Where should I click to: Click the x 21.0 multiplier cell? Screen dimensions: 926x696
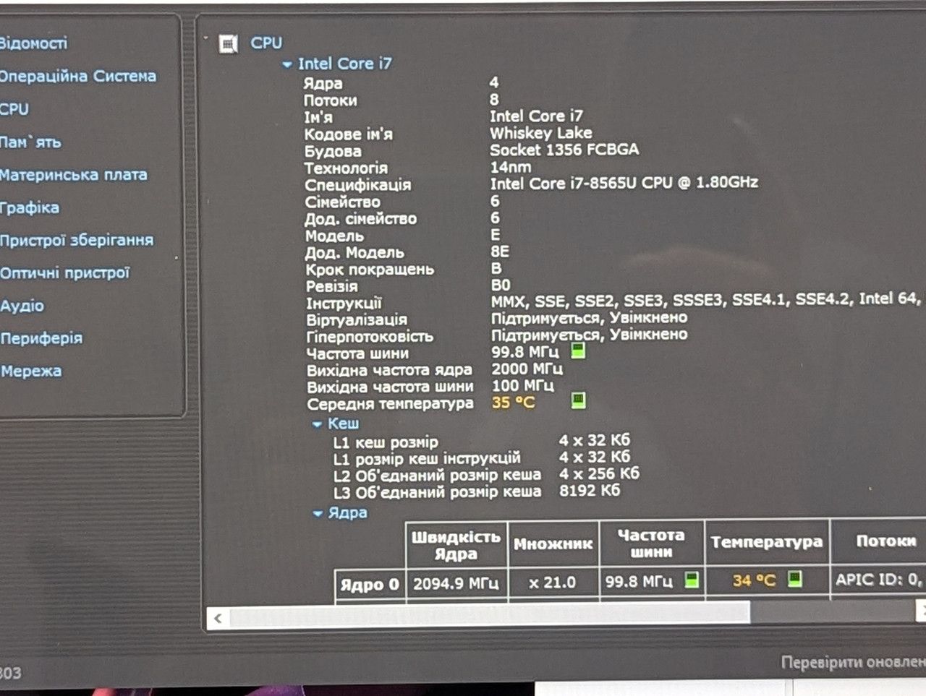[553, 583]
